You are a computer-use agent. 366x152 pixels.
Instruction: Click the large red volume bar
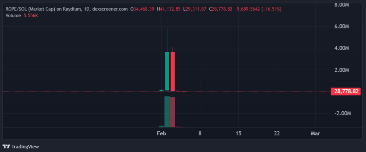[173, 112]
